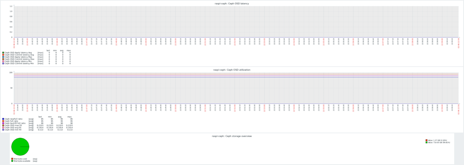Click the 'Ceph backfill full ratio' legend label
This screenshot has height=165, width=464.
click(x=15, y=123)
